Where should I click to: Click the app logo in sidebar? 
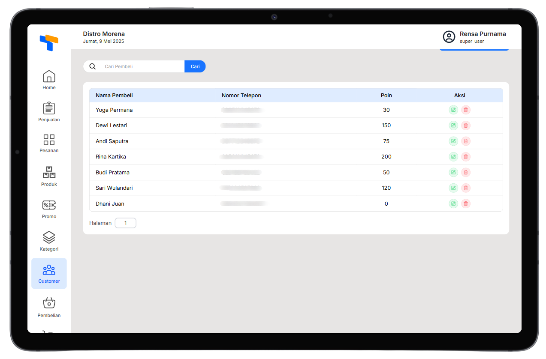(x=49, y=43)
